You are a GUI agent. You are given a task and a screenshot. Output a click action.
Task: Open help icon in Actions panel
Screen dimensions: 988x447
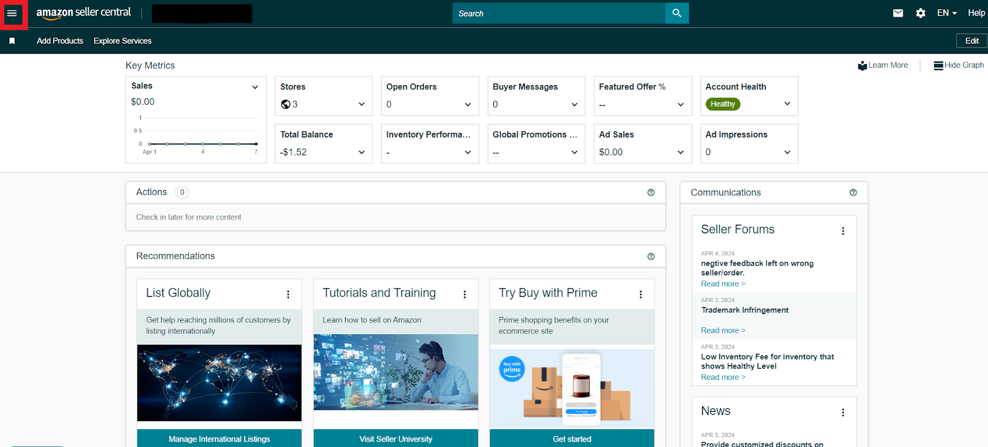(x=651, y=192)
